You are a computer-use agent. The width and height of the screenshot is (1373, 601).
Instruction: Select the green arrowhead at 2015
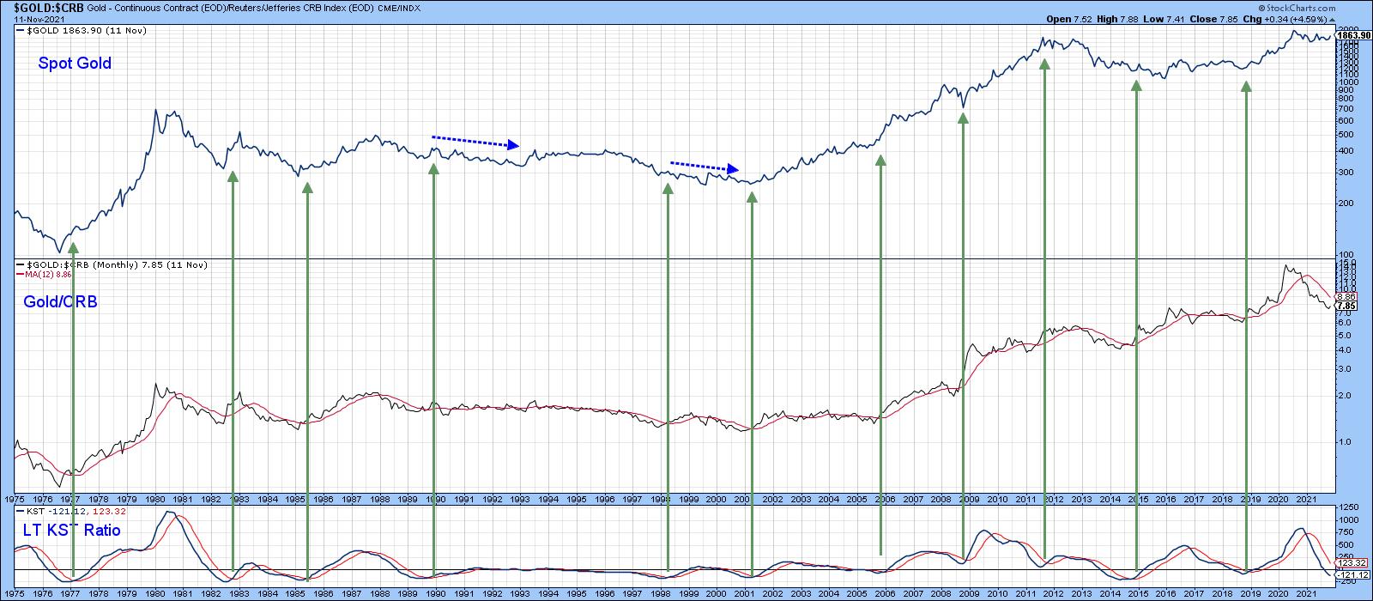(x=1136, y=86)
